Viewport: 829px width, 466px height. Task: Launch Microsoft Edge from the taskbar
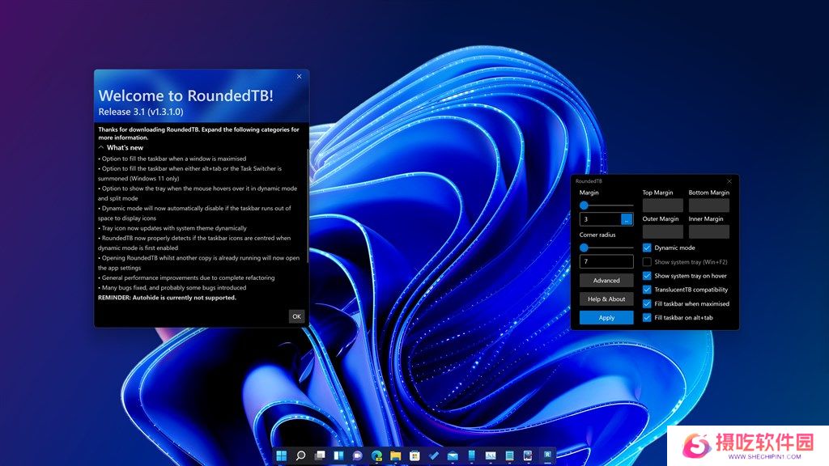[376, 455]
